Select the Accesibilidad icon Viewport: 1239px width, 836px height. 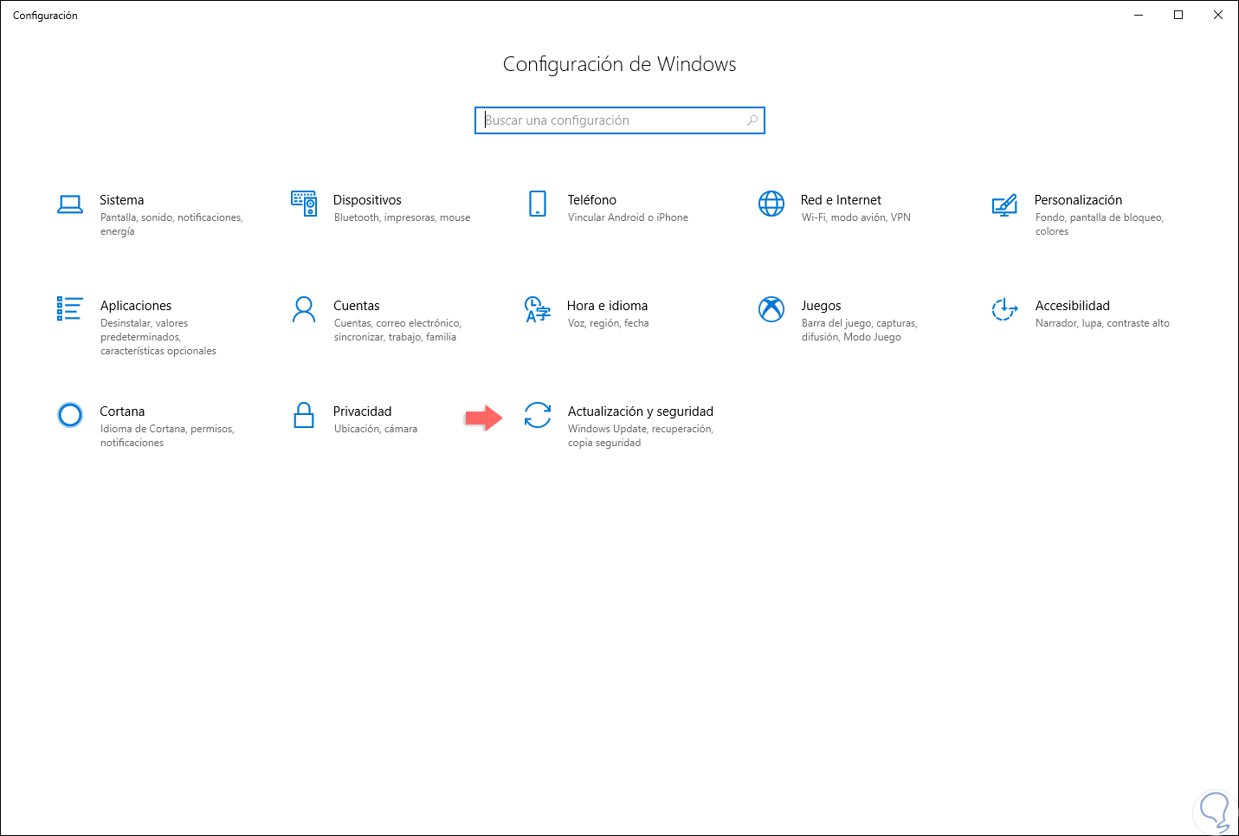[1004, 309]
